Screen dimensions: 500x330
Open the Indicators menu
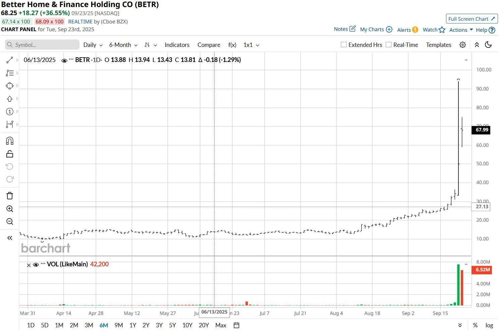[x=177, y=45]
